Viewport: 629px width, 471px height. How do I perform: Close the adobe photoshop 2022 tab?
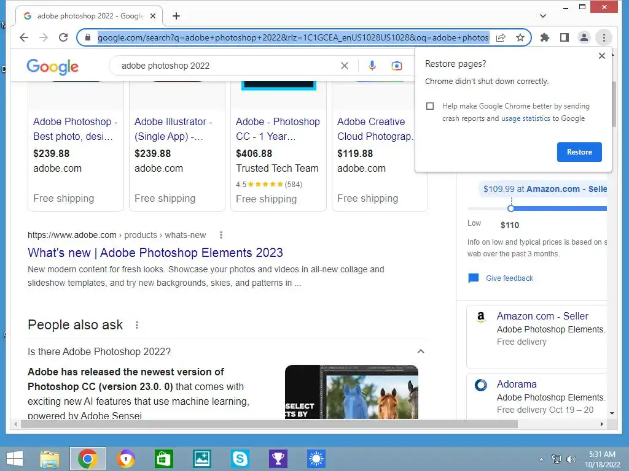click(153, 16)
